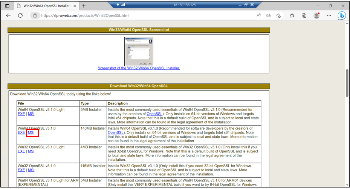
Task: Download Win32 OpenSSL v3.1.0 Light MSI
Action: pos(31,151)
